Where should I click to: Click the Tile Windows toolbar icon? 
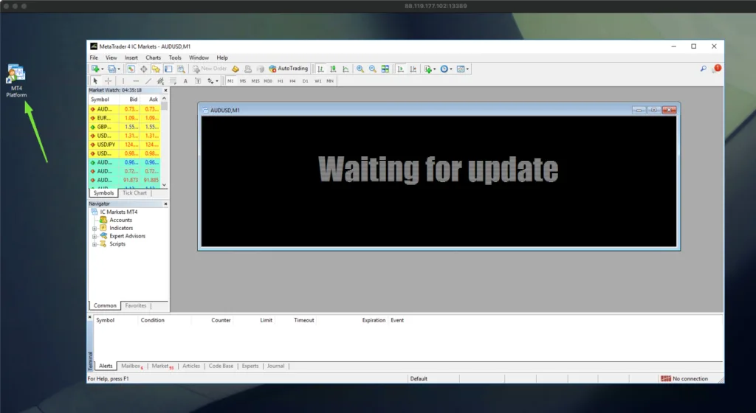[385, 69]
